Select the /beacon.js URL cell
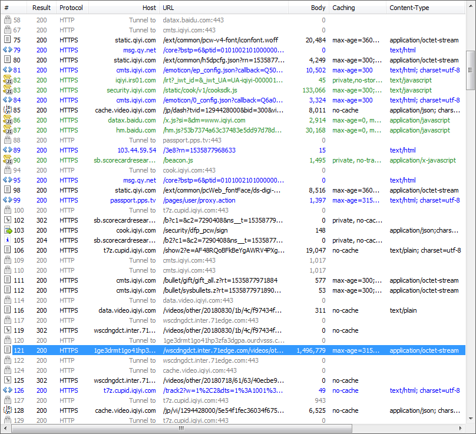This screenshot has height=434, width=476. click(178, 160)
